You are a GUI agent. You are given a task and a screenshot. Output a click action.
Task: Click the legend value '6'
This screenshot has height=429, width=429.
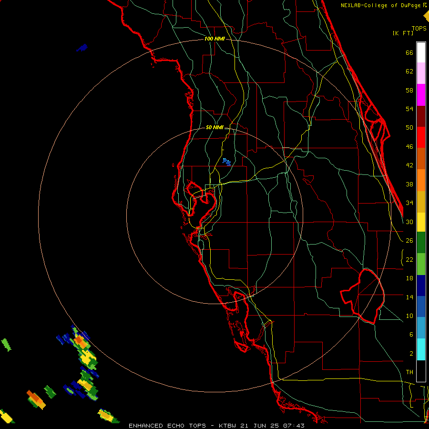(x=411, y=335)
